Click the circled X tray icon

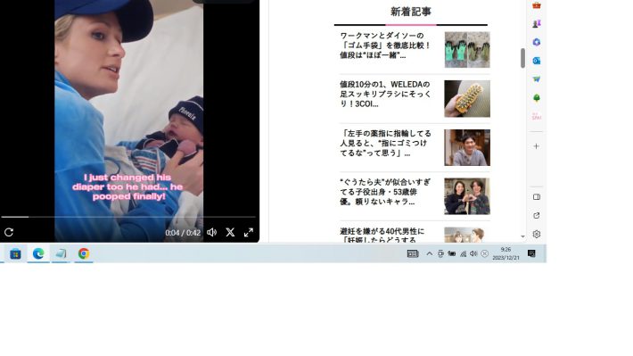(x=485, y=253)
